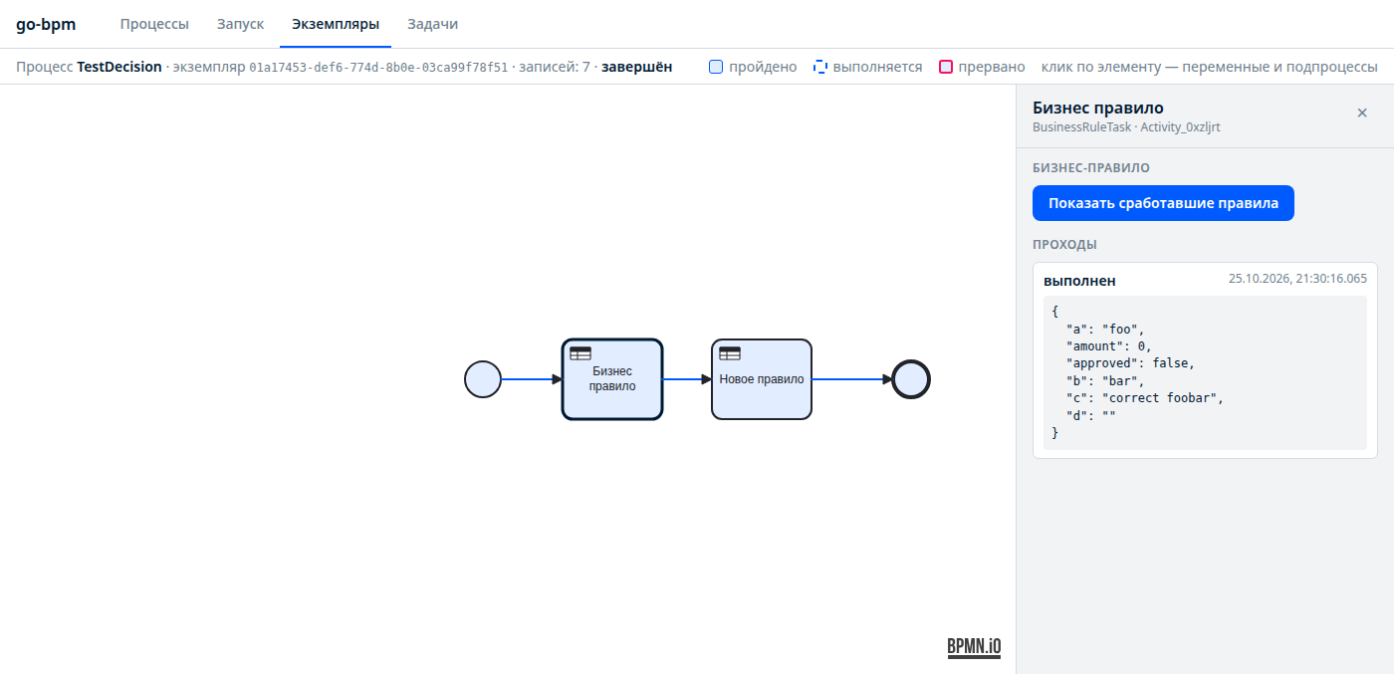This screenshot has height=674, width=1394.
Task: Click the JSON line "approved": false
Action: (x=1130, y=363)
